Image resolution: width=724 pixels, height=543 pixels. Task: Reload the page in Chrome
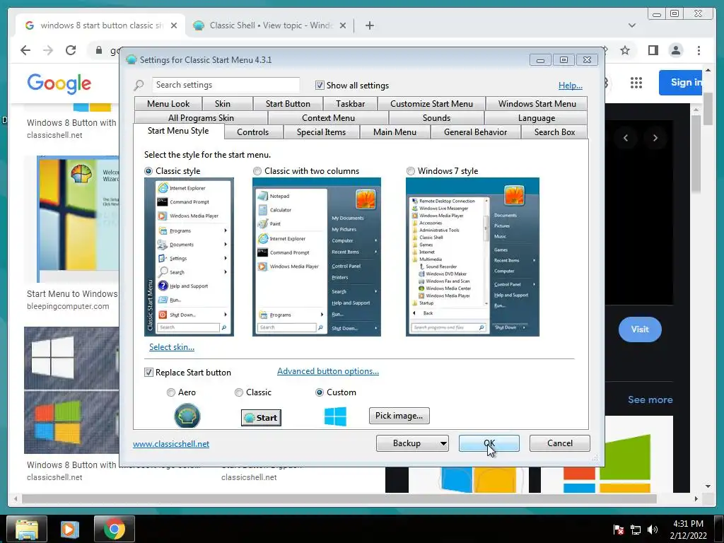click(x=71, y=50)
